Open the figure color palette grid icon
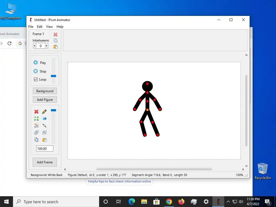The image size is (276, 207). 36,126
